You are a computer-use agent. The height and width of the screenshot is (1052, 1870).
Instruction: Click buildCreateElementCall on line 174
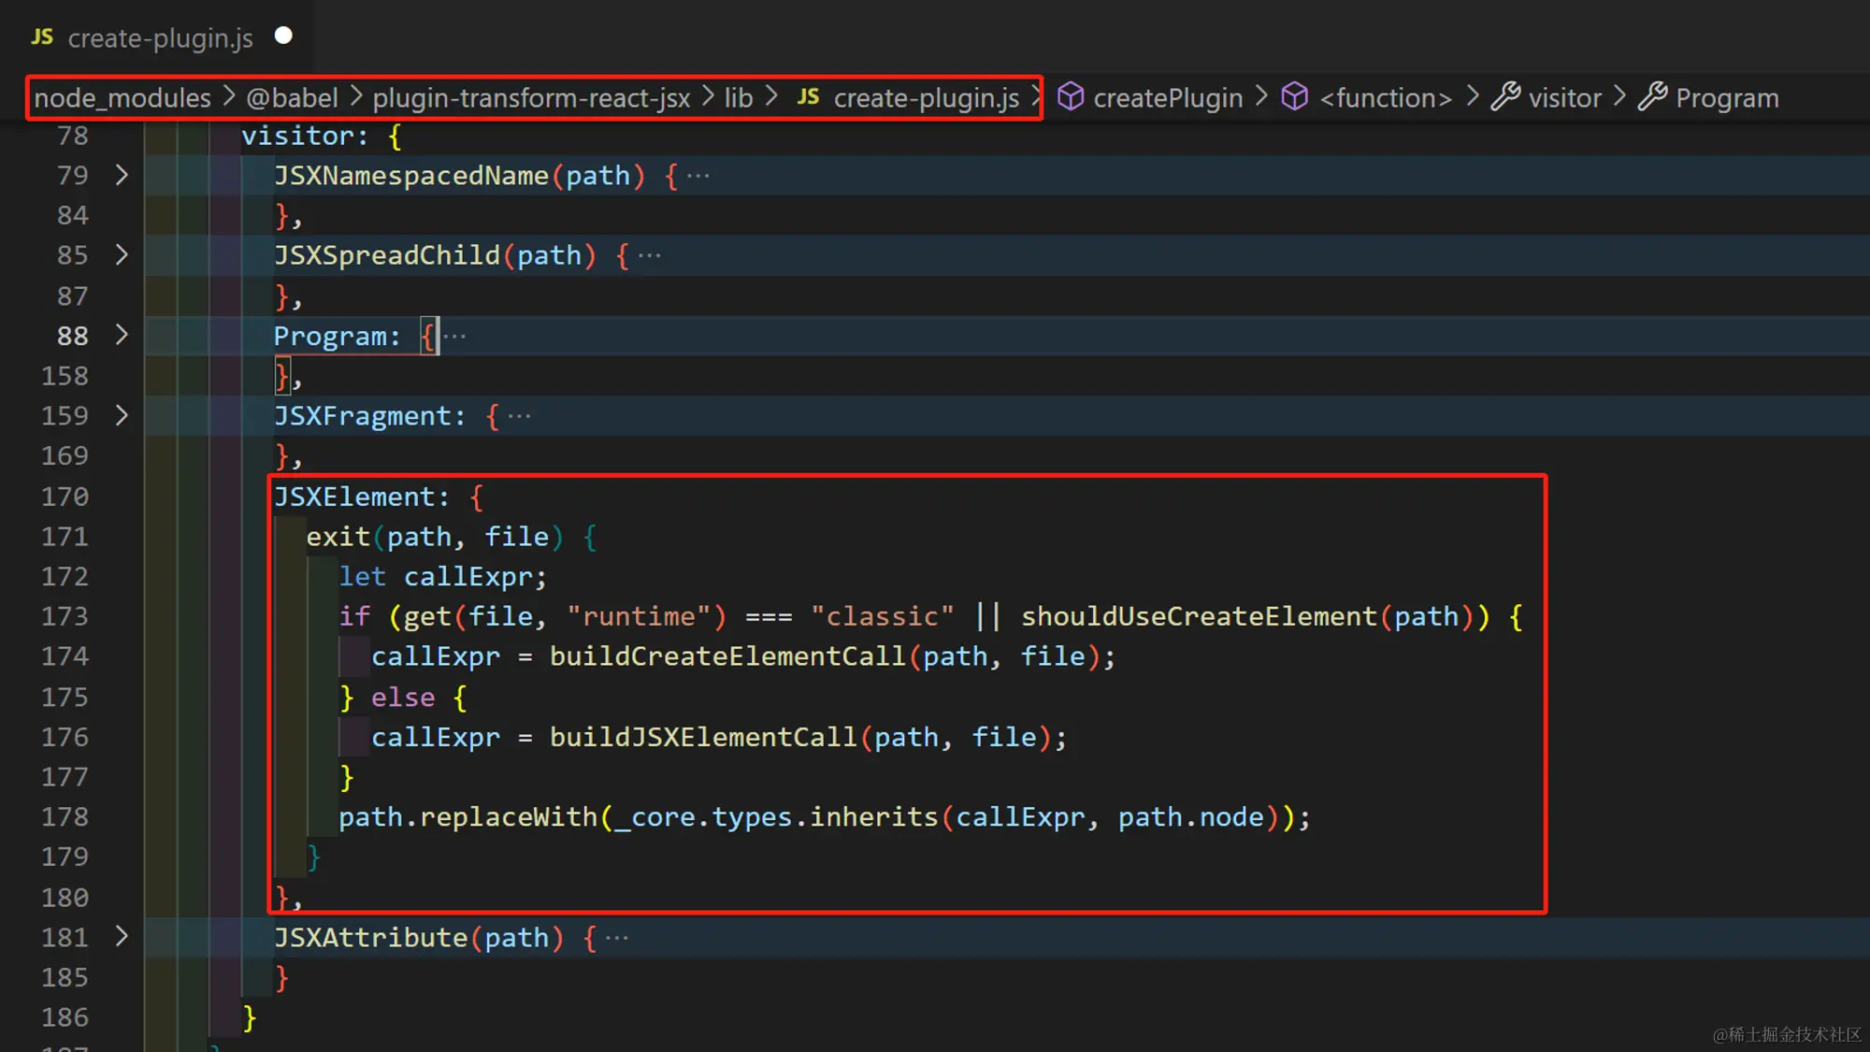click(x=726, y=656)
